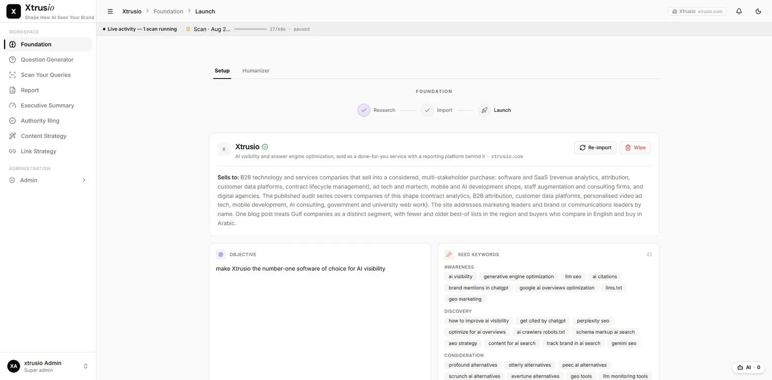The width and height of the screenshot is (772, 380).
Task: Click the 'generative engine optimization' chip
Action: click(x=519, y=277)
